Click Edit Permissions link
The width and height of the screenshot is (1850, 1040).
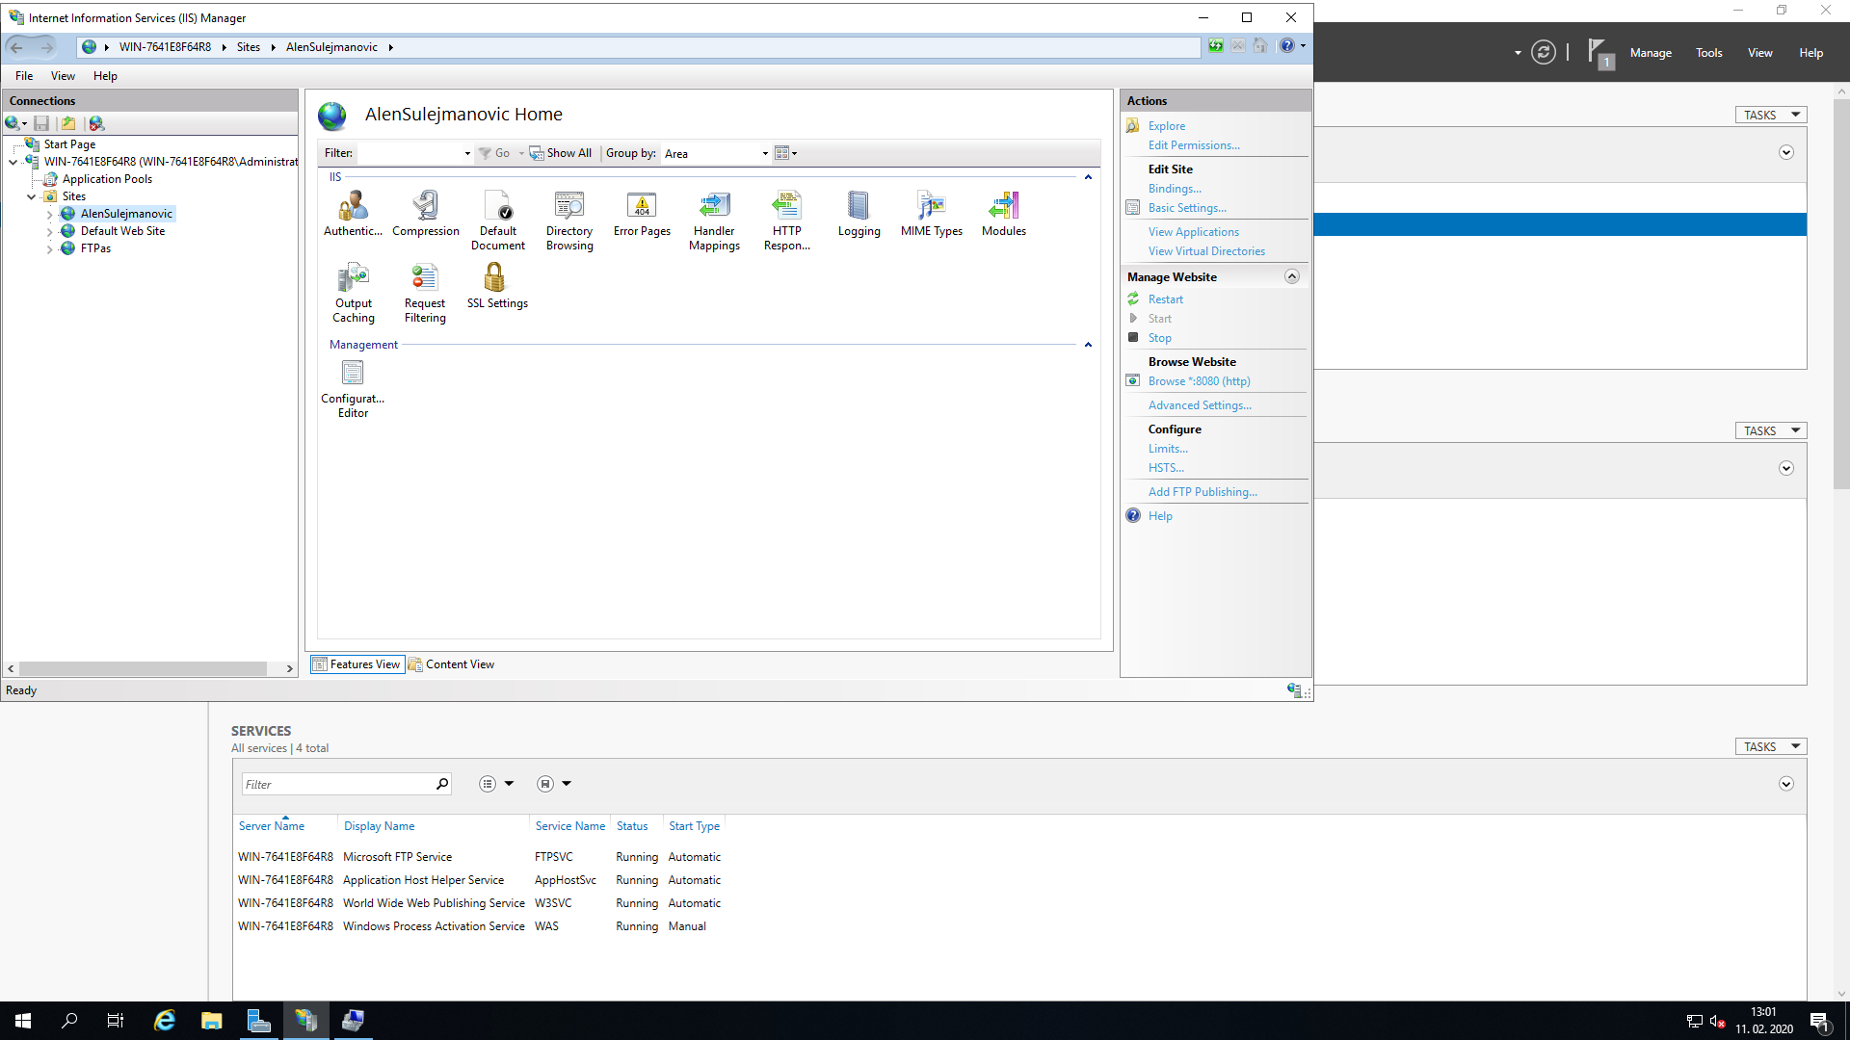(1193, 145)
